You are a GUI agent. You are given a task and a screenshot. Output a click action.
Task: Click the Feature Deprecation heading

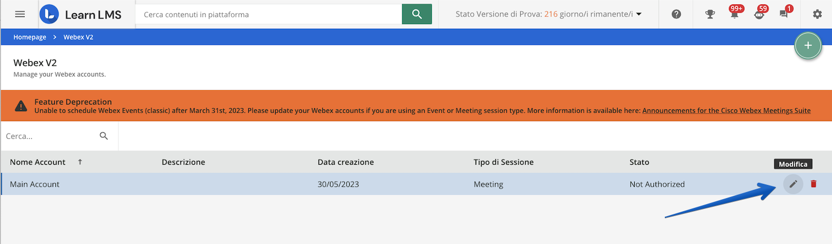pos(73,102)
